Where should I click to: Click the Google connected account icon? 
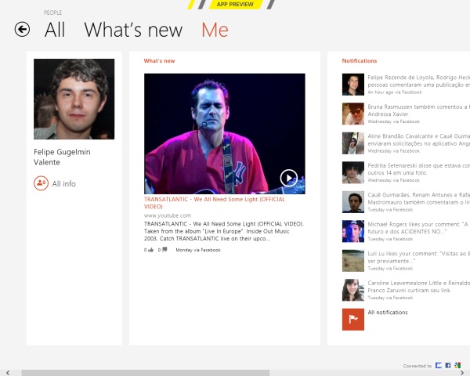(x=457, y=365)
